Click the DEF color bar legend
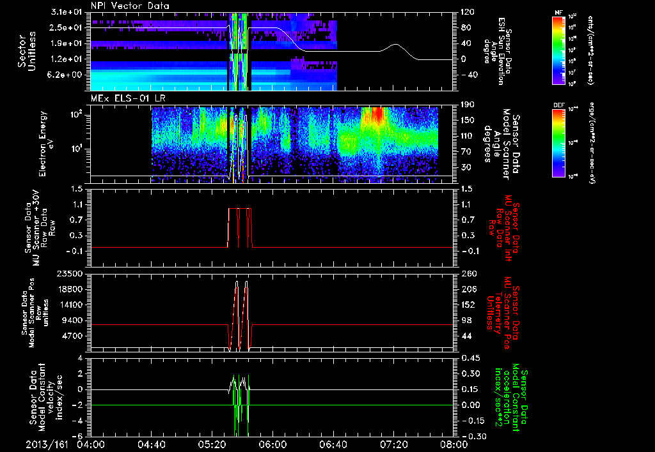The width and height of the screenshot is (655, 452). pyautogui.click(x=557, y=144)
